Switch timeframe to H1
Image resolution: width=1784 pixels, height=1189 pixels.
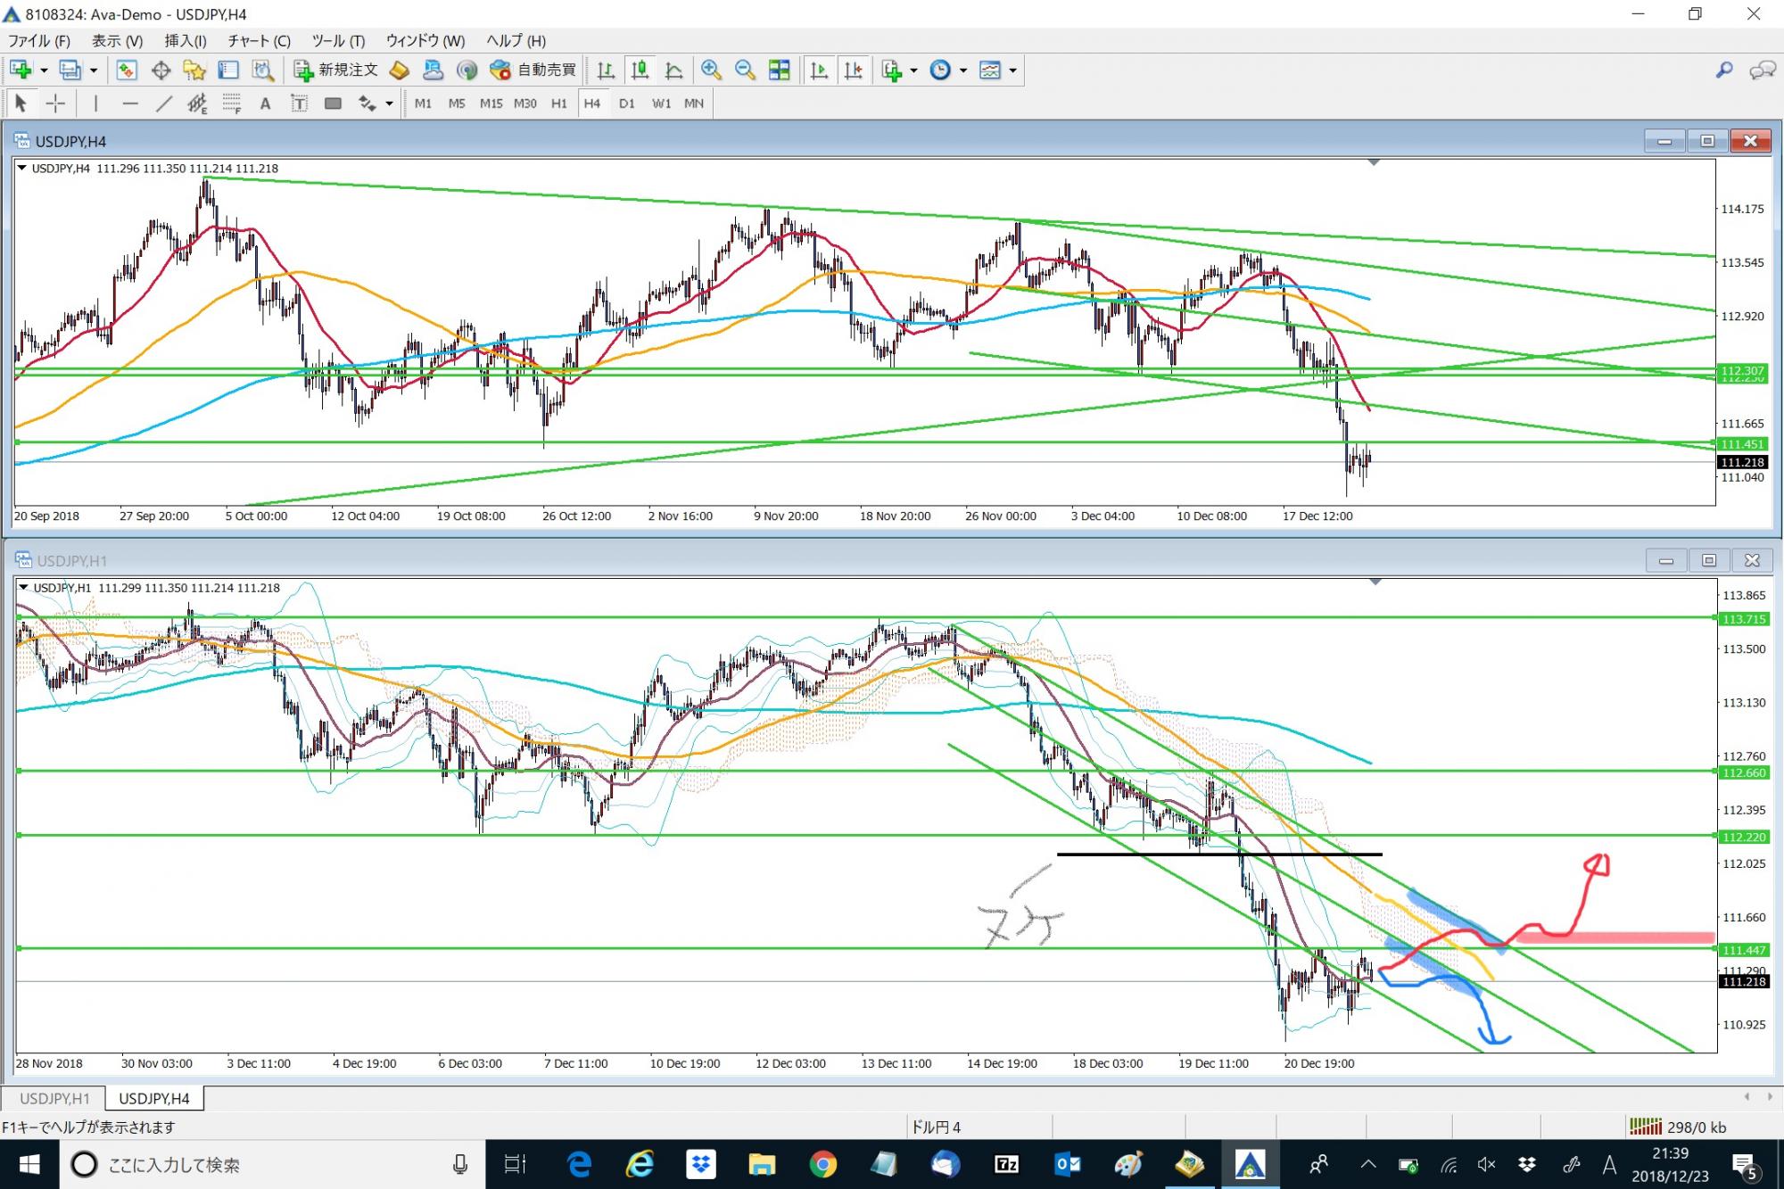(x=558, y=103)
